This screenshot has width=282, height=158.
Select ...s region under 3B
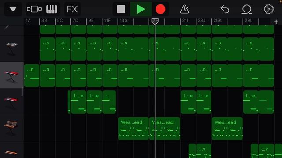coord(47,49)
